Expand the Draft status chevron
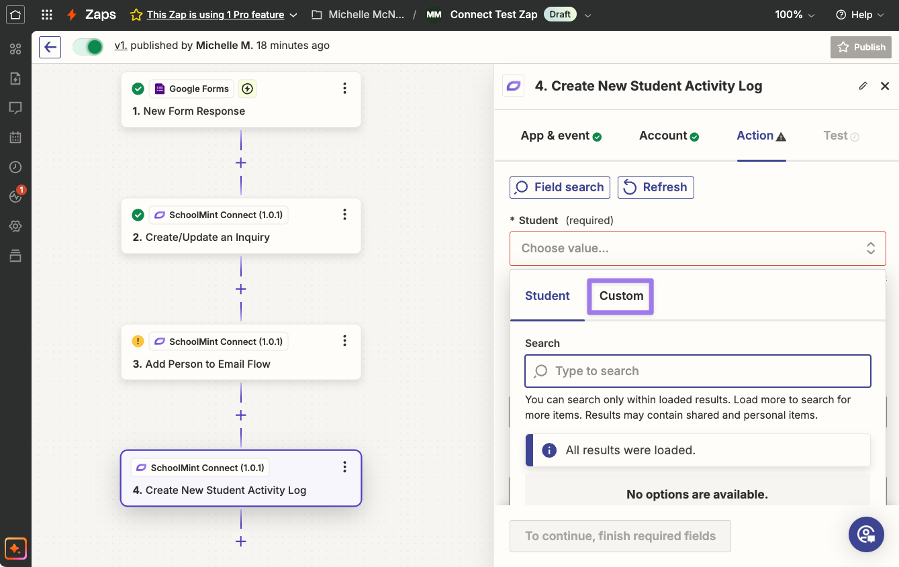 [588, 15]
